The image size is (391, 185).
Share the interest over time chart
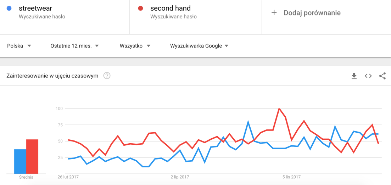[382, 76]
